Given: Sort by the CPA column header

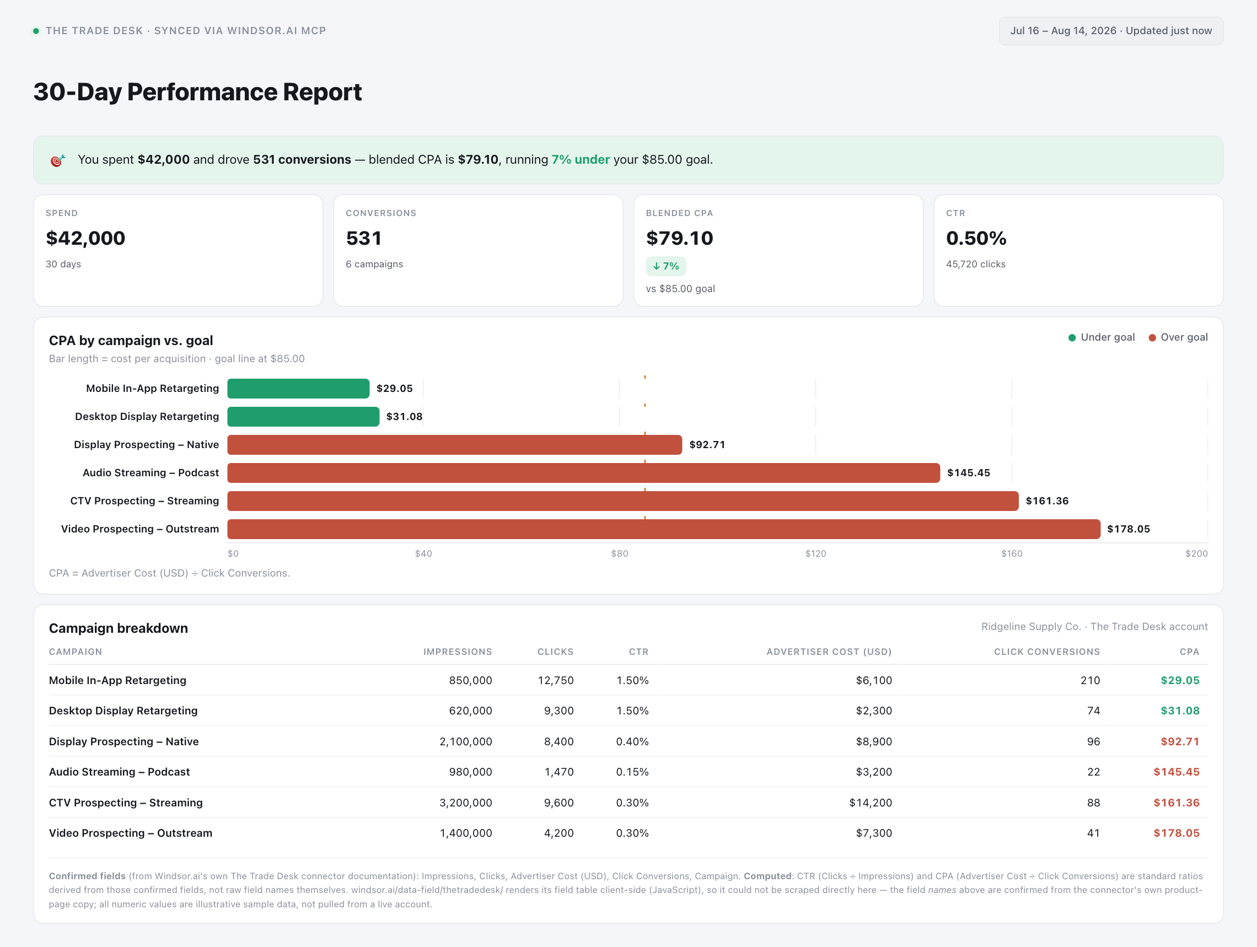Looking at the screenshot, I should tap(1189, 652).
